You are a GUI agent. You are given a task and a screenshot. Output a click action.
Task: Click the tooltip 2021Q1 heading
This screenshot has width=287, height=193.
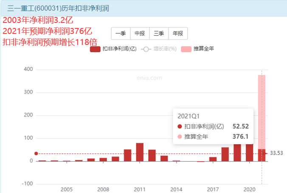[189, 116]
